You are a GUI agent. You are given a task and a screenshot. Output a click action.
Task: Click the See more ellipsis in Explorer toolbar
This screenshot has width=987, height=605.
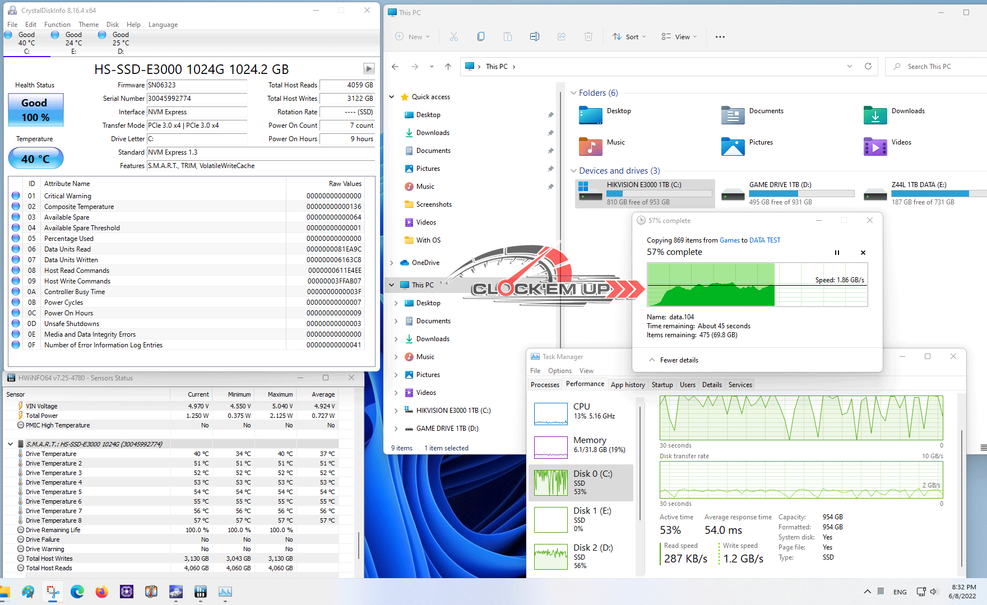click(x=720, y=37)
